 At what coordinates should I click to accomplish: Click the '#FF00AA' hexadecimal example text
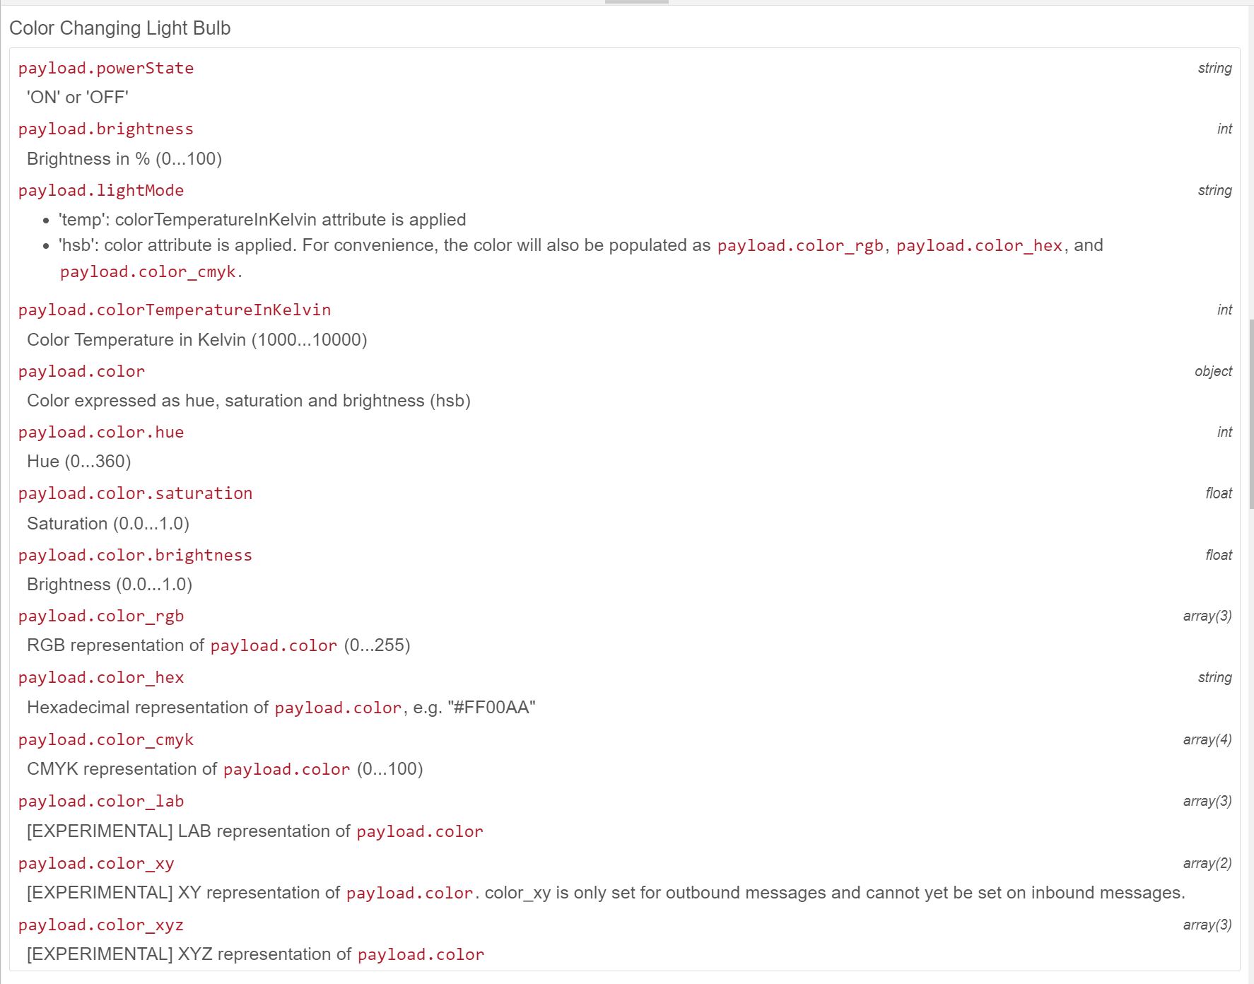coord(491,708)
